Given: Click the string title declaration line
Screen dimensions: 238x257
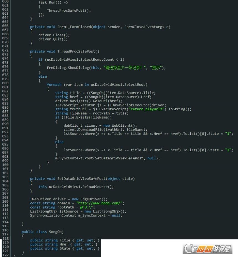Looking at the screenshot, I should point(105,93).
